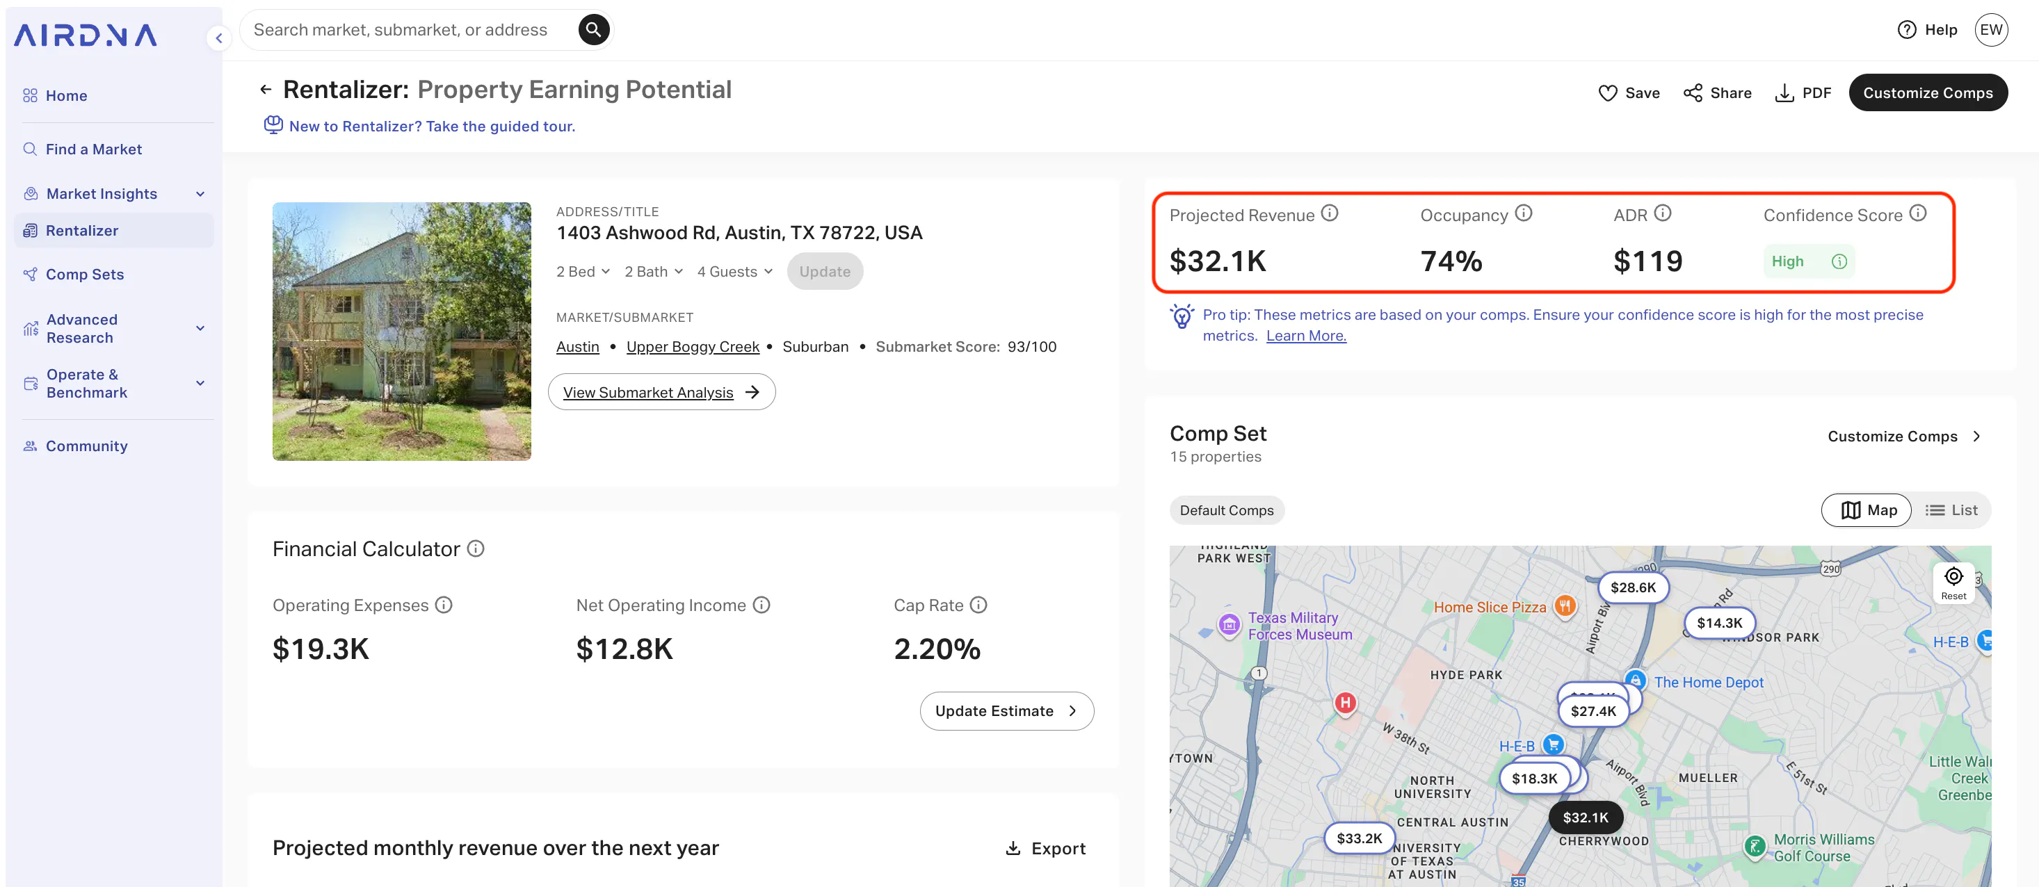Click the Texas Military Forces Museum pin
Image resolution: width=2039 pixels, height=887 pixels.
1228,626
